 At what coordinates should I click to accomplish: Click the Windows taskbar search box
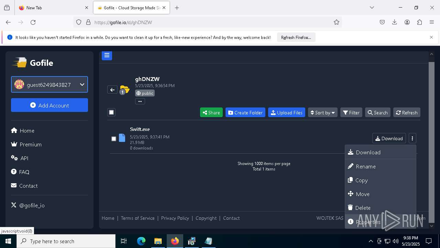click(x=66, y=241)
